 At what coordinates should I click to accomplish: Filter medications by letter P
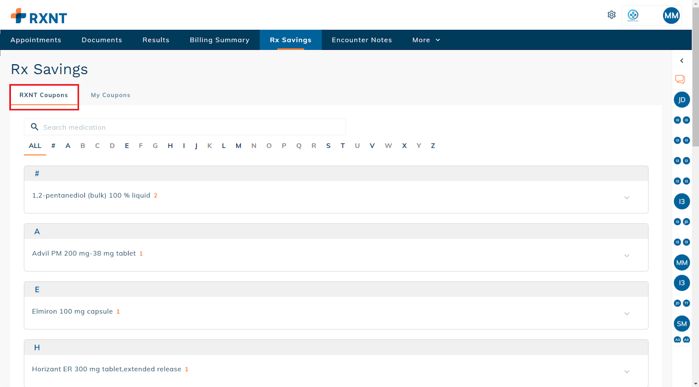click(x=284, y=146)
